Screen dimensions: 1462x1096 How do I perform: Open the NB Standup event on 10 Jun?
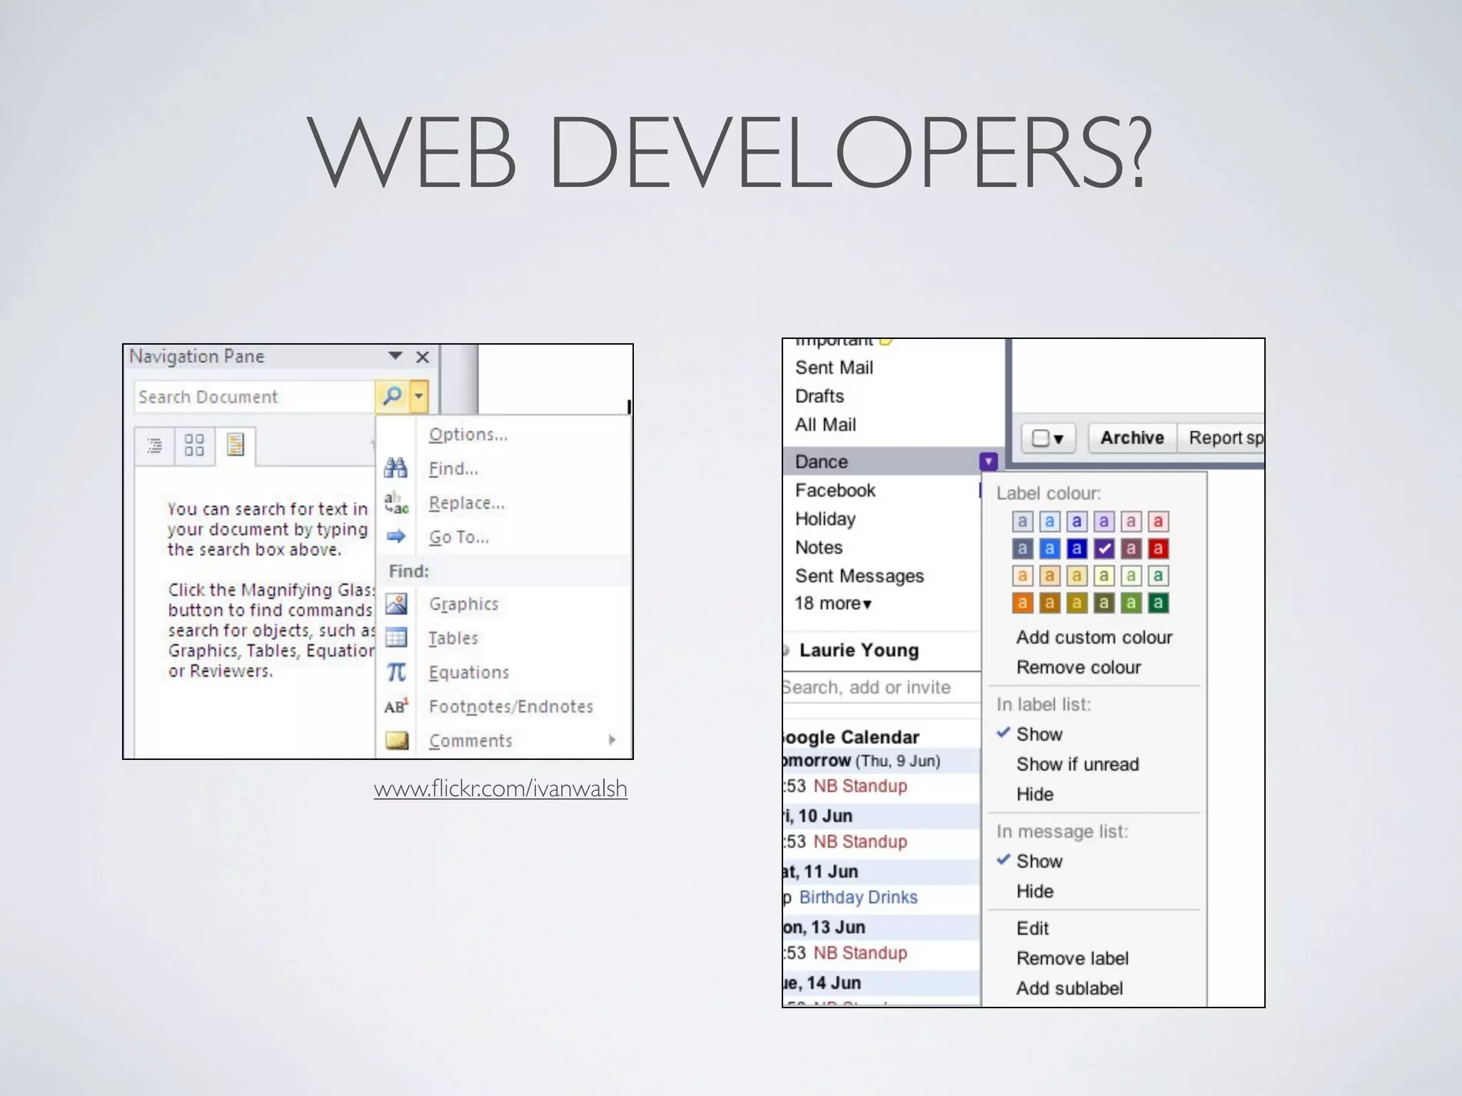pos(860,841)
